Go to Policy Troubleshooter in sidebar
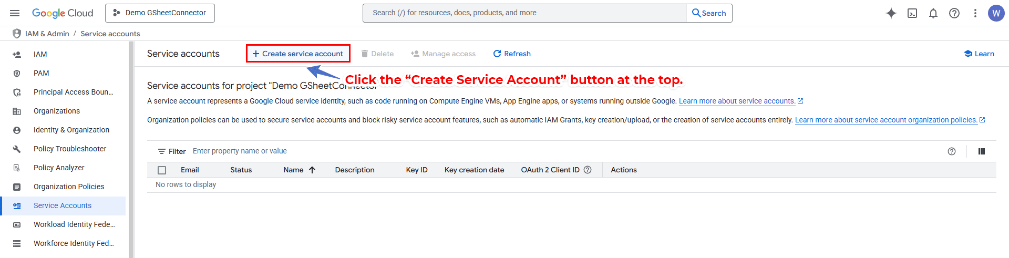Screen dimensions: 1009x258 (69, 149)
